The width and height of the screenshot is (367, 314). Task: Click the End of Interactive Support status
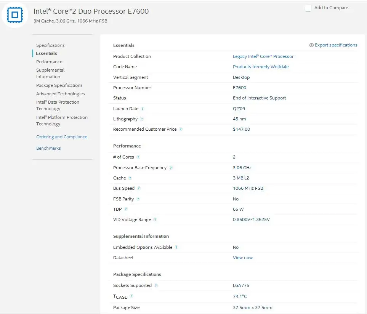point(259,98)
